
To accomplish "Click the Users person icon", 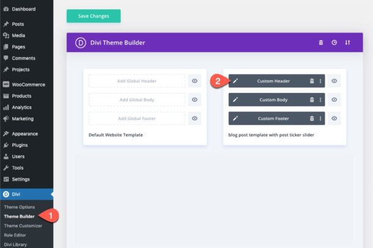I will tap(6, 157).
